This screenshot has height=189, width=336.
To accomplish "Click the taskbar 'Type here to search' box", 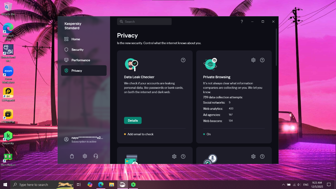I will [42, 185].
